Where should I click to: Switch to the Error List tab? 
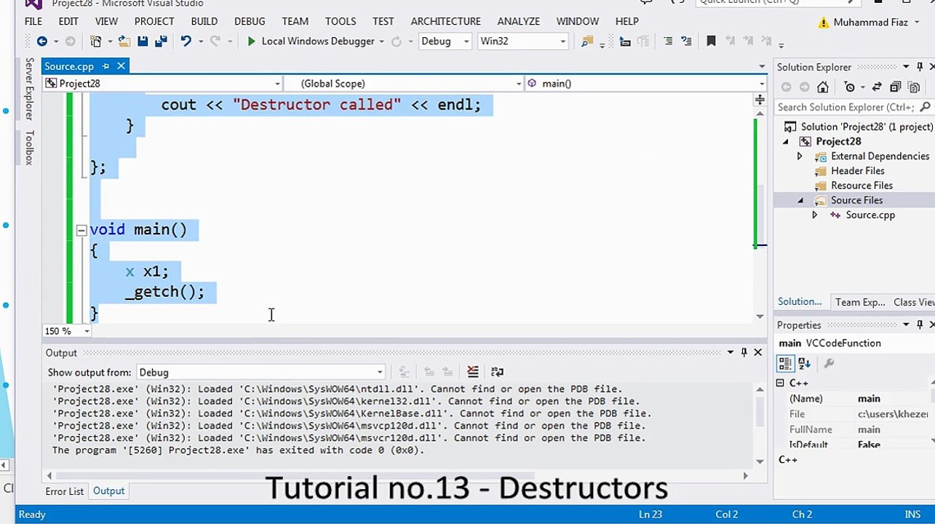click(65, 491)
